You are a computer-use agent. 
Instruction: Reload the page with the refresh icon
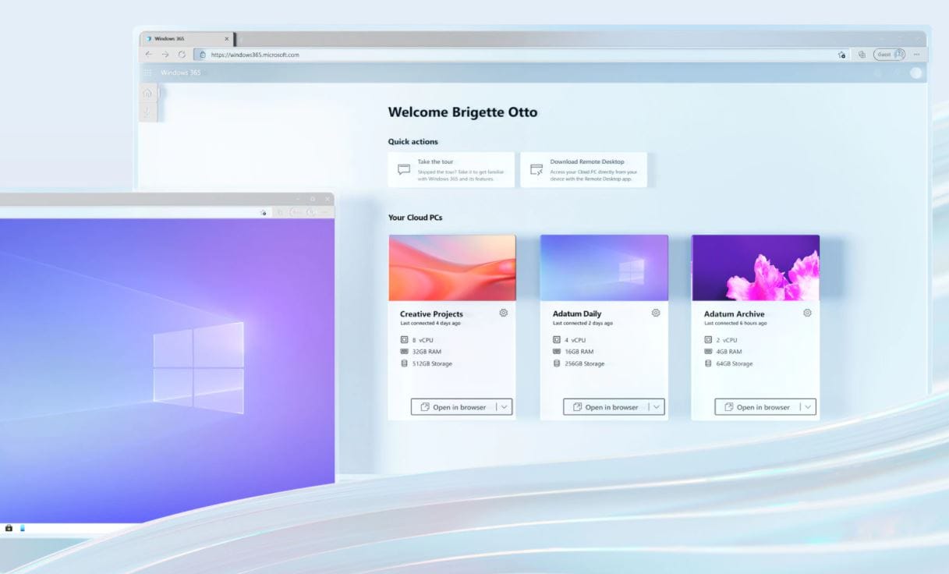pos(182,55)
